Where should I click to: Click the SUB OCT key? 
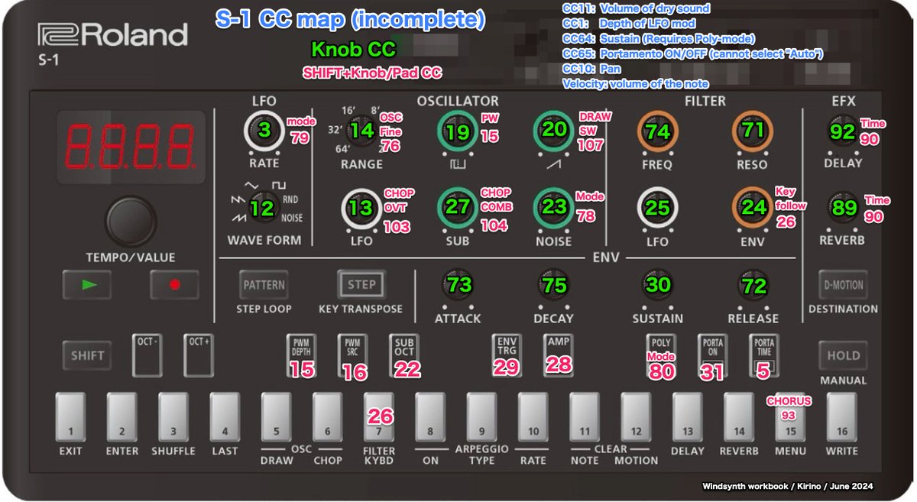403,355
